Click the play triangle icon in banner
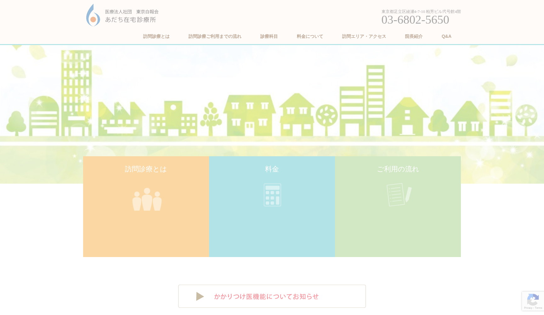This screenshot has height=315, width=544. 200,296
